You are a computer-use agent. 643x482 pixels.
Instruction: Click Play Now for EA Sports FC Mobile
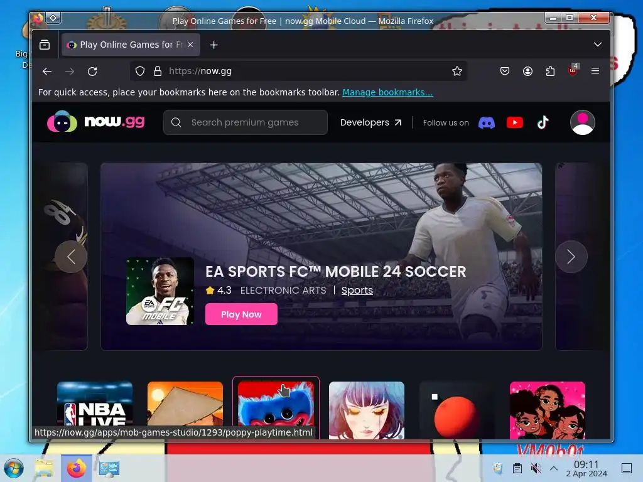pyautogui.click(x=241, y=314)
